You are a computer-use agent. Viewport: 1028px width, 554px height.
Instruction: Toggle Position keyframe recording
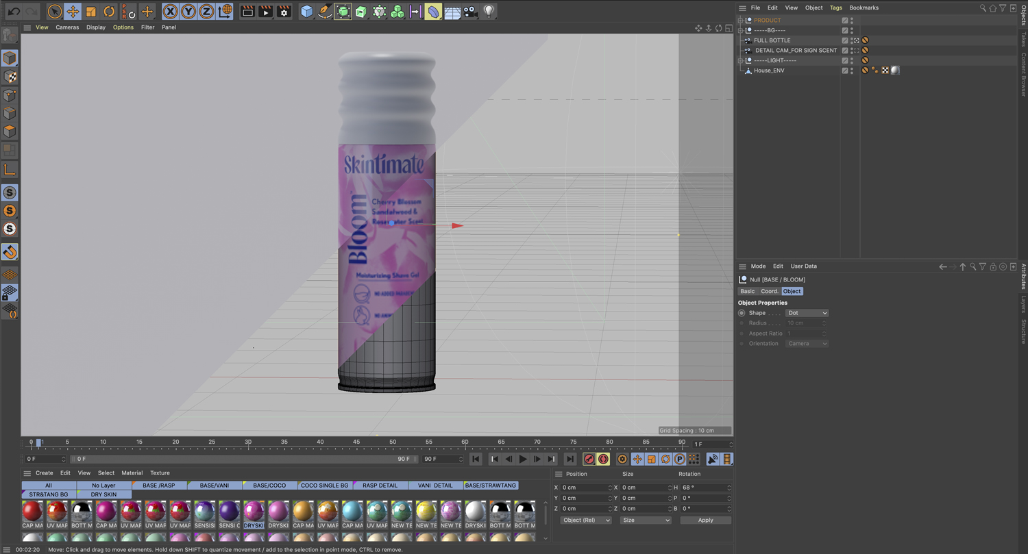coord(637,459)
